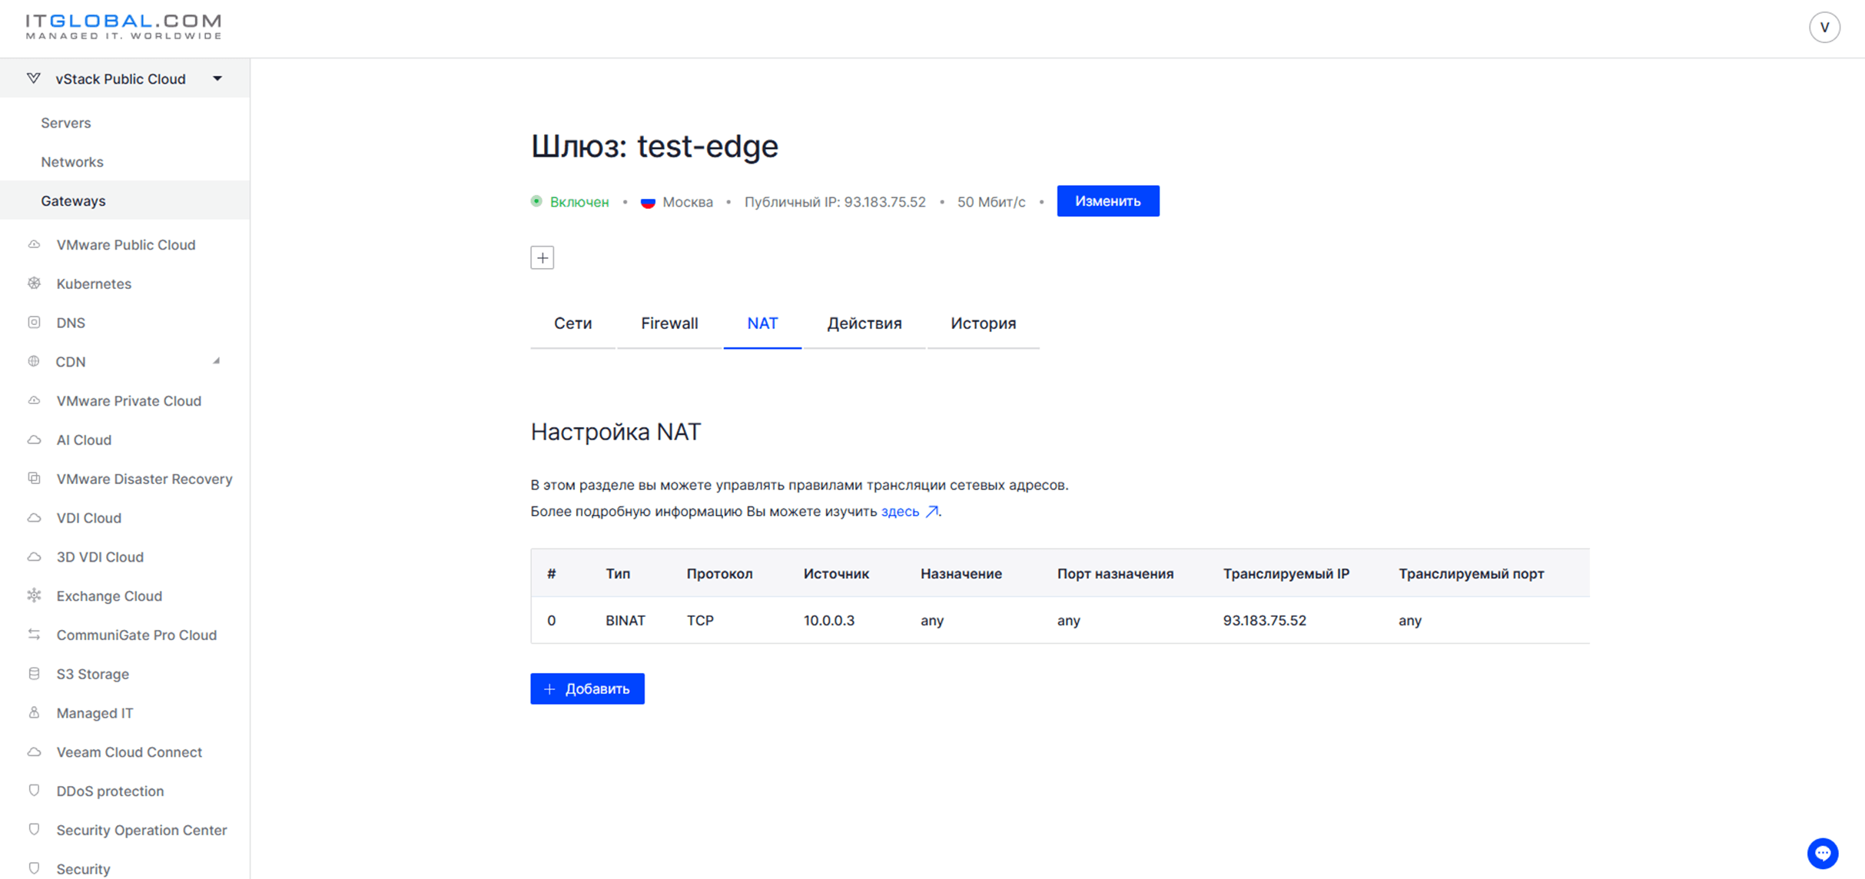The width and height of the screenshot is (1865, 879).
Task: Open the user avatar V menu
Action: click(x=1824, y=28)
